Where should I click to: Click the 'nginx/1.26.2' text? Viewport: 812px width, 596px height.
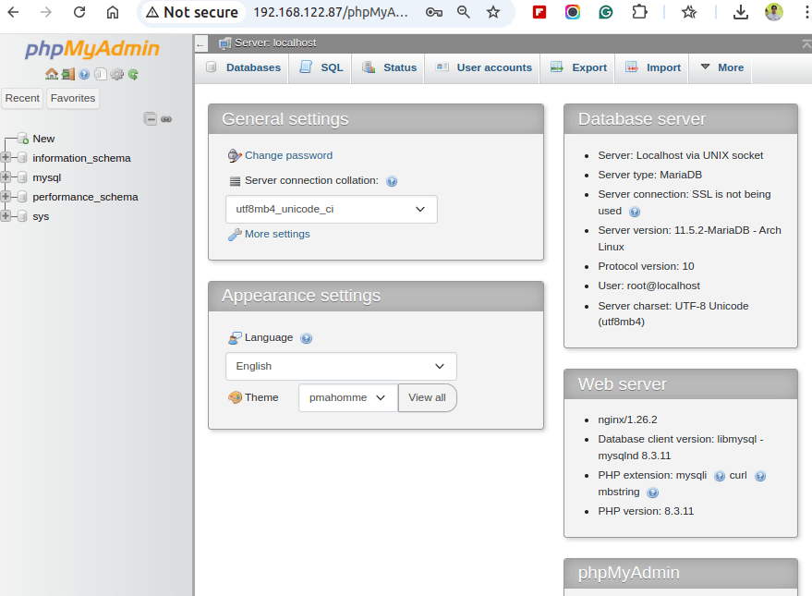[x=627, y=420]
